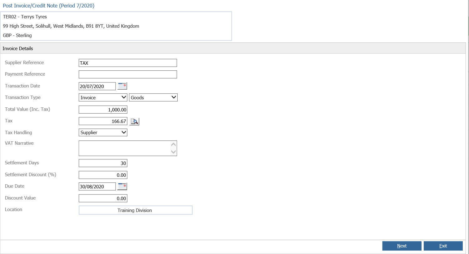Select the TER02 Terrys Tyres supplier panel
Screen dimensions: 469x254
pyautogui.click(x=116, y=26)
